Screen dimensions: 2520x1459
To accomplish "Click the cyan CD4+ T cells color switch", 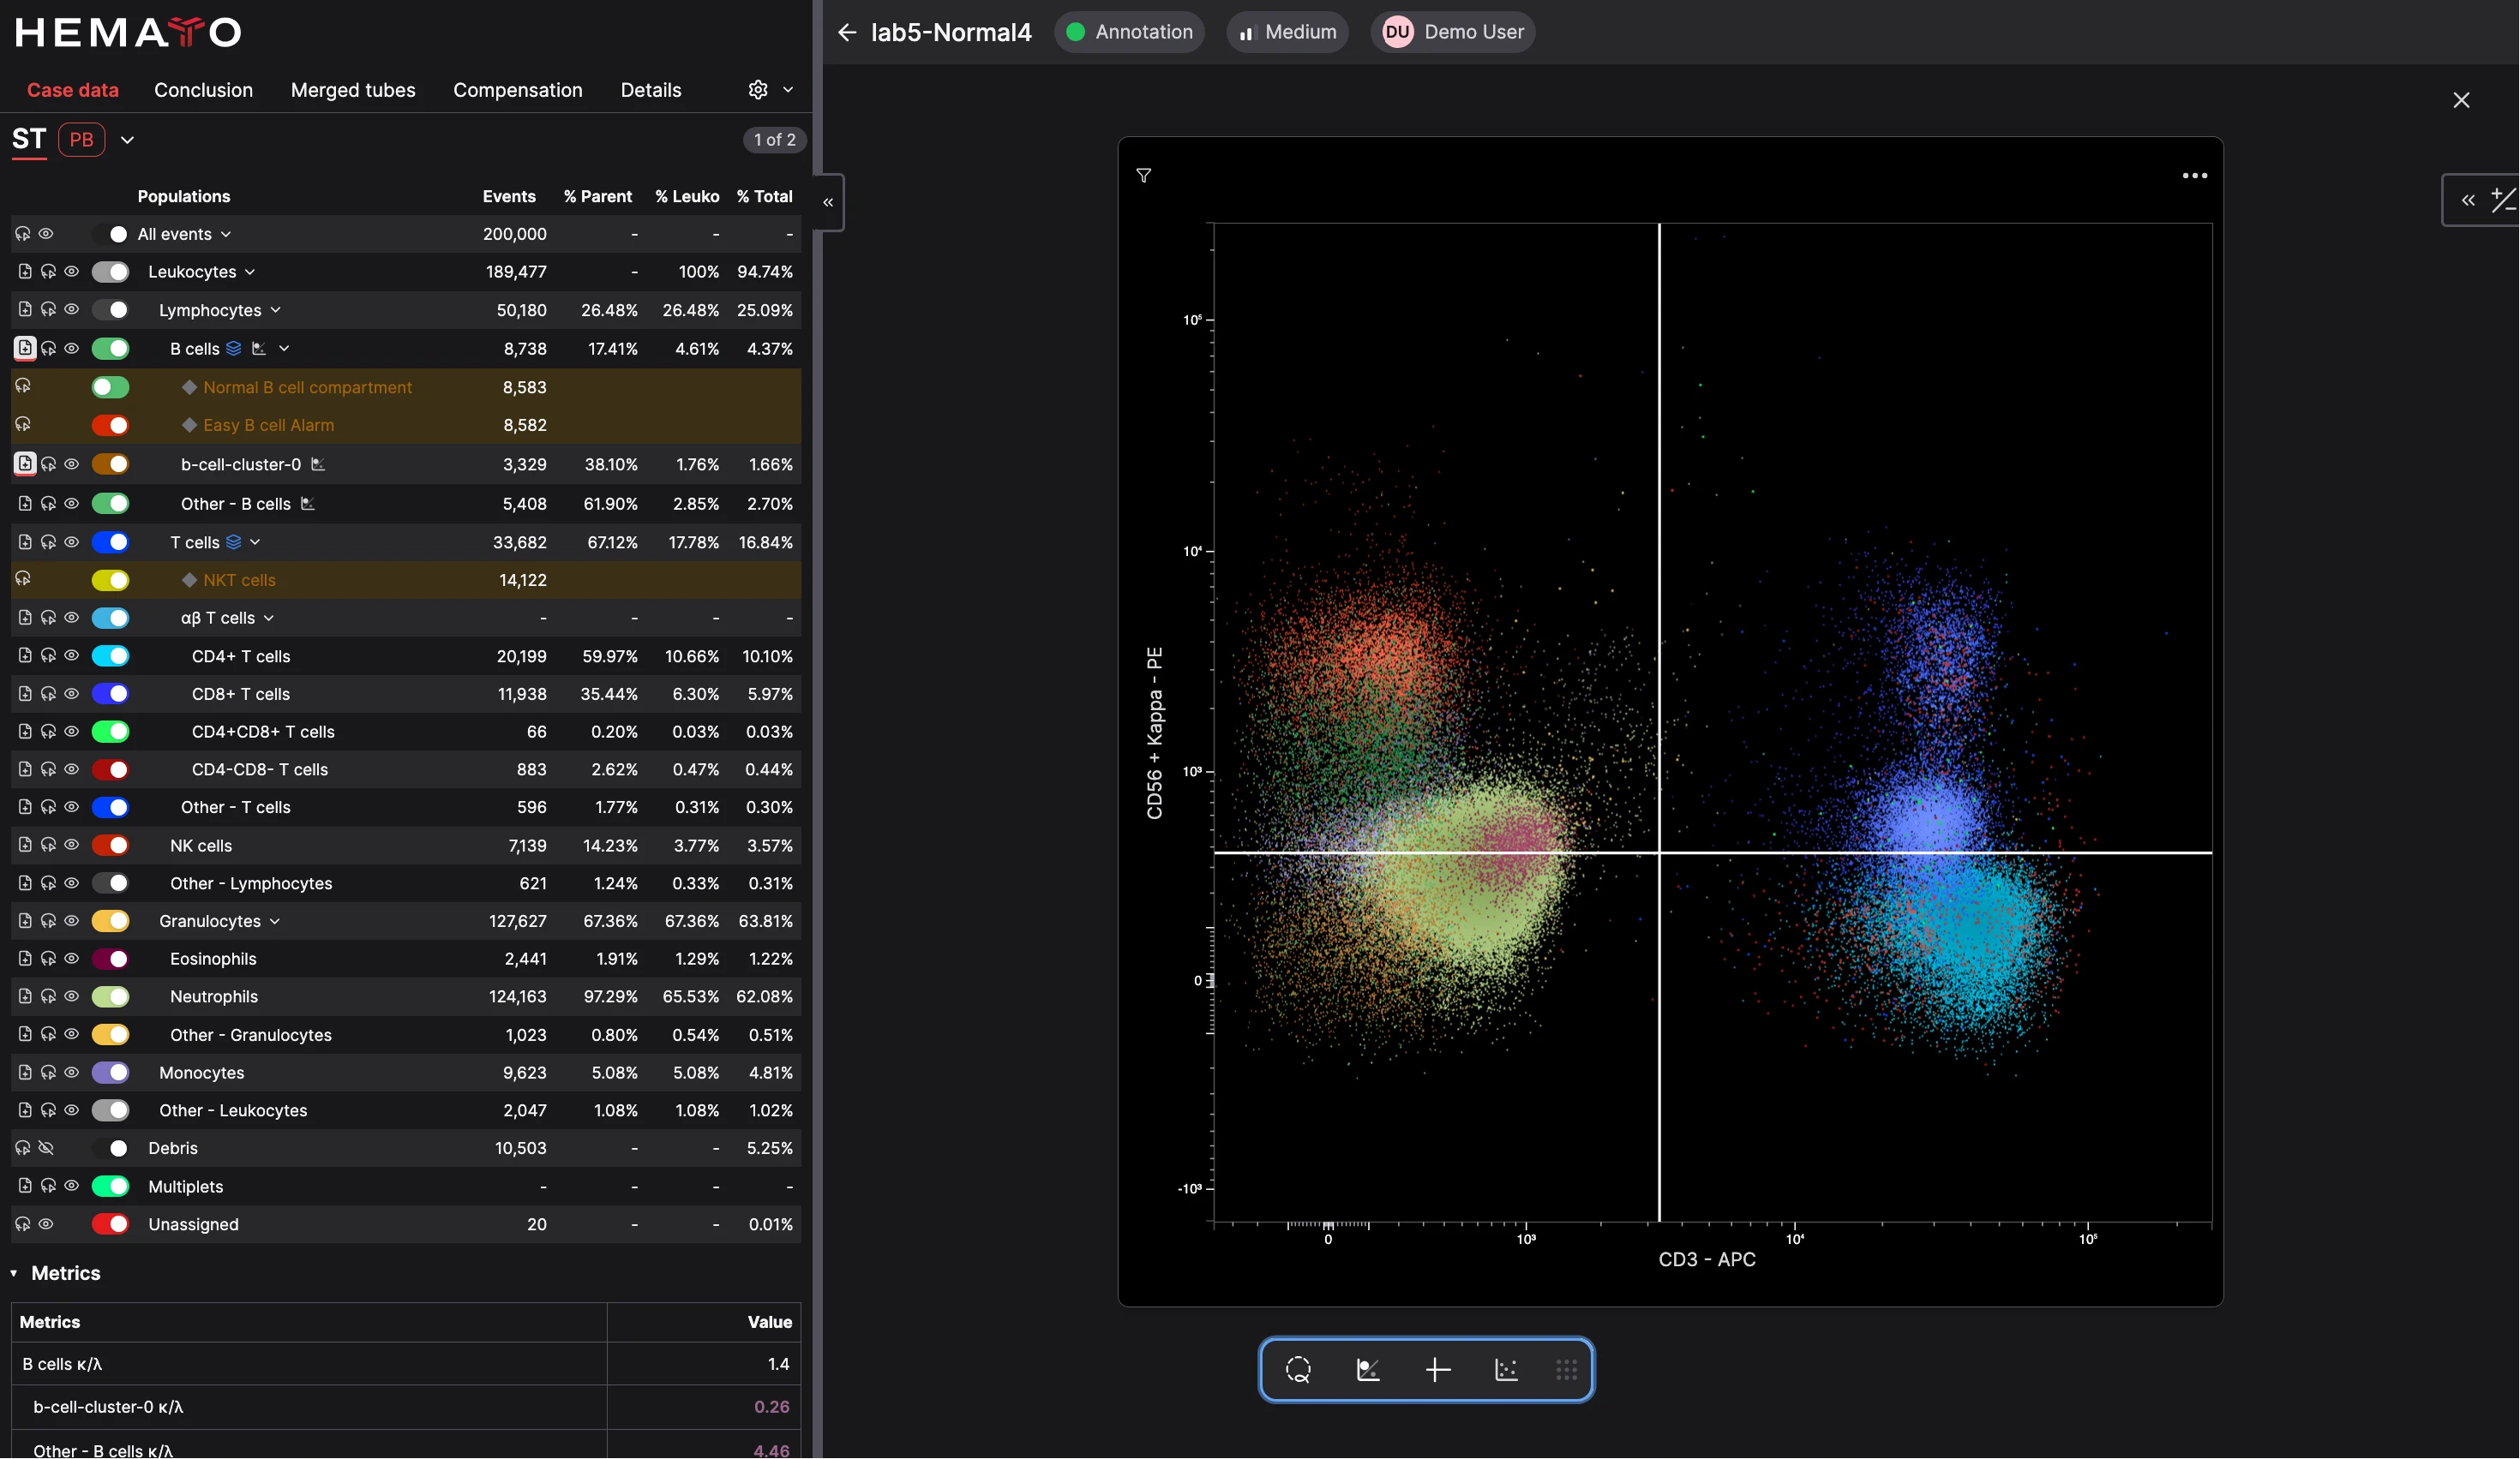I will click(110, 656).
